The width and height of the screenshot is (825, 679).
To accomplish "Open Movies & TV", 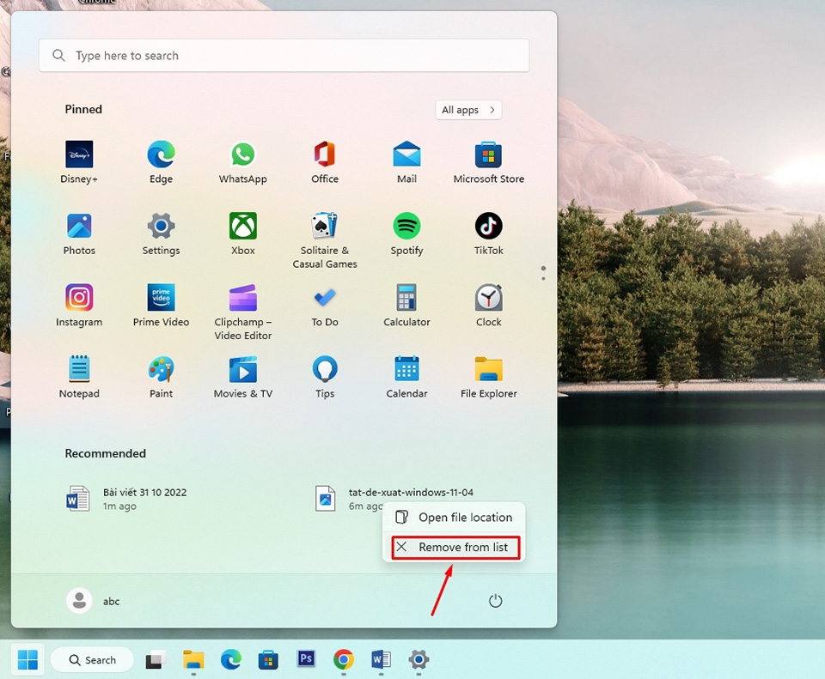I will [242, 377].
